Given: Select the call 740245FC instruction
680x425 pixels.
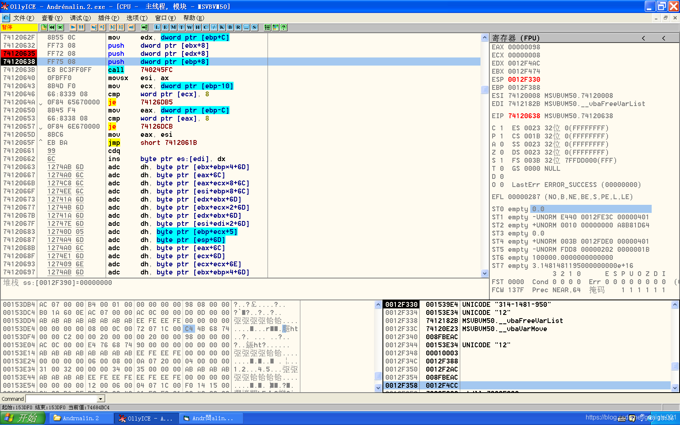Looking at the screenshot, I should pyautogui.click(x=140, y=70).
